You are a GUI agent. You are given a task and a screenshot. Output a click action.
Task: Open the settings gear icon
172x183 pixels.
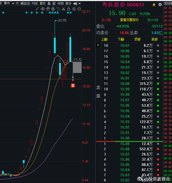(x=160, y=5)
